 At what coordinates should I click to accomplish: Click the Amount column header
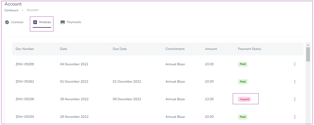click(x=211, y=49)
